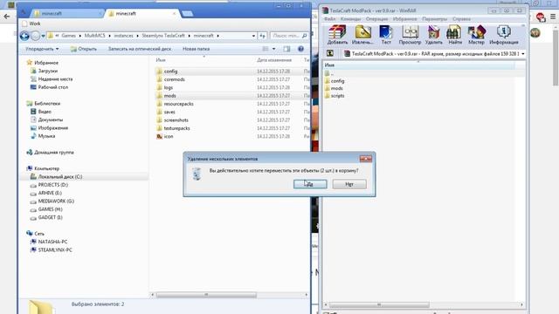Cancel deletion with Нет button

tap(349, 184)
